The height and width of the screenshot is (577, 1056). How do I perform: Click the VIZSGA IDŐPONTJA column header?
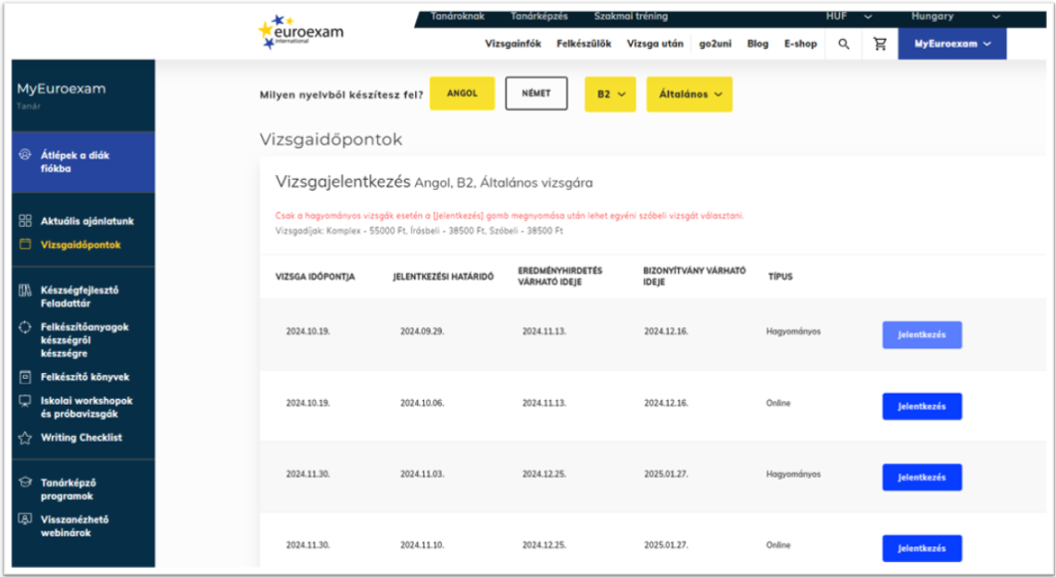click(x=315, y=277)
